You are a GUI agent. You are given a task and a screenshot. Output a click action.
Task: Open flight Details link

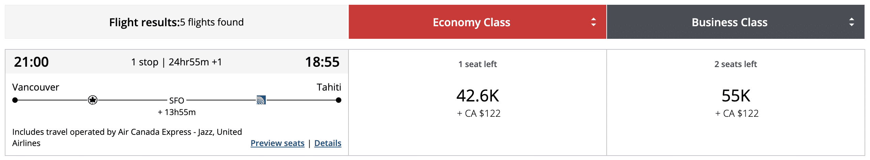pos(328,143)
